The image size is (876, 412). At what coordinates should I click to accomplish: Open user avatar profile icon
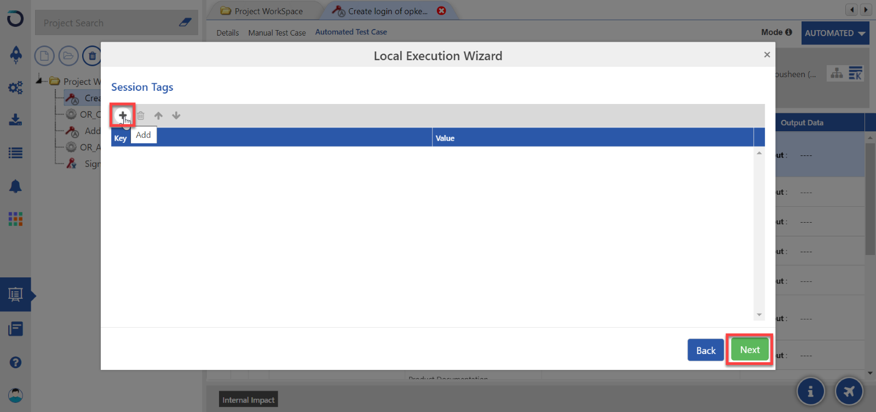click(15, 395)
